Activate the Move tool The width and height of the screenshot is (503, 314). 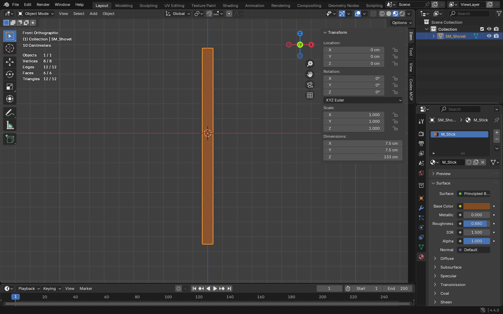[10, 62]
